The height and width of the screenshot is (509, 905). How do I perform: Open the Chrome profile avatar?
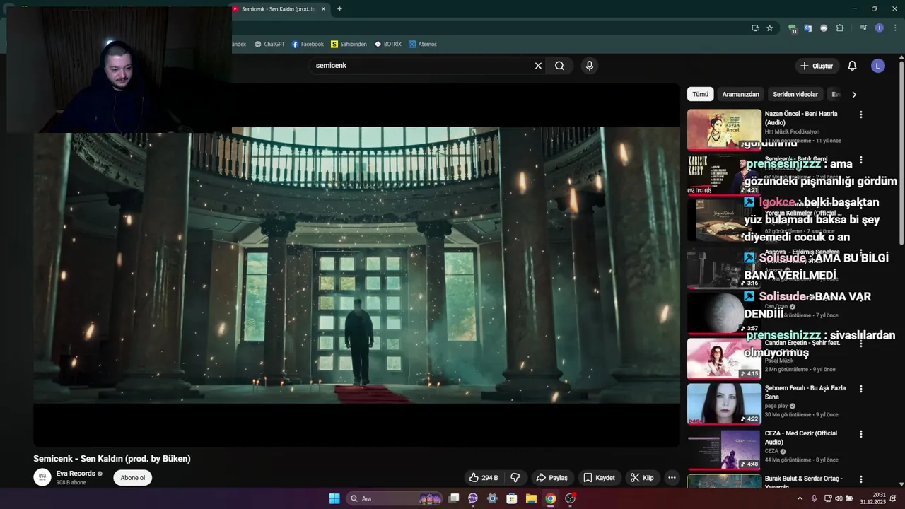(879, 28)
